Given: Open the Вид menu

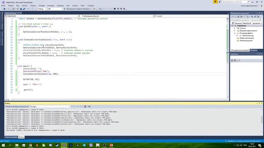Looking at the screenshot, I should pyautogui.click(x=17, y=5).
